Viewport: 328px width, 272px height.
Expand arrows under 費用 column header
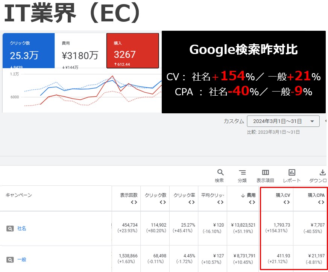coord(252,202)
